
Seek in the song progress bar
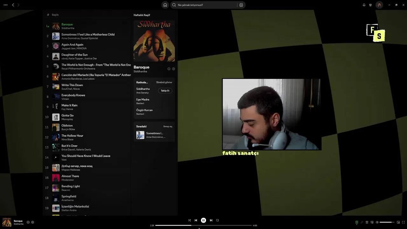(203, 225)
